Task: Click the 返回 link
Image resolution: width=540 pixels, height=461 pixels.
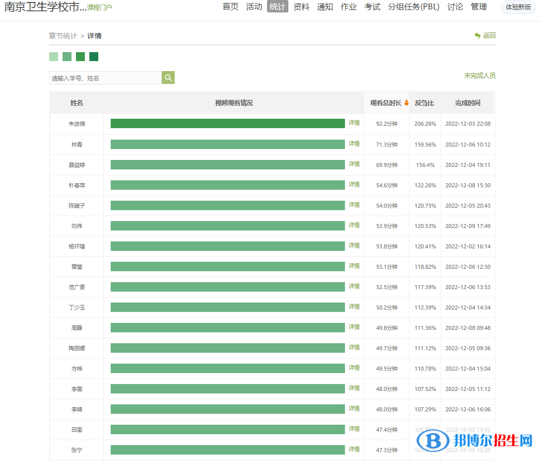Action: coord(489,35)
